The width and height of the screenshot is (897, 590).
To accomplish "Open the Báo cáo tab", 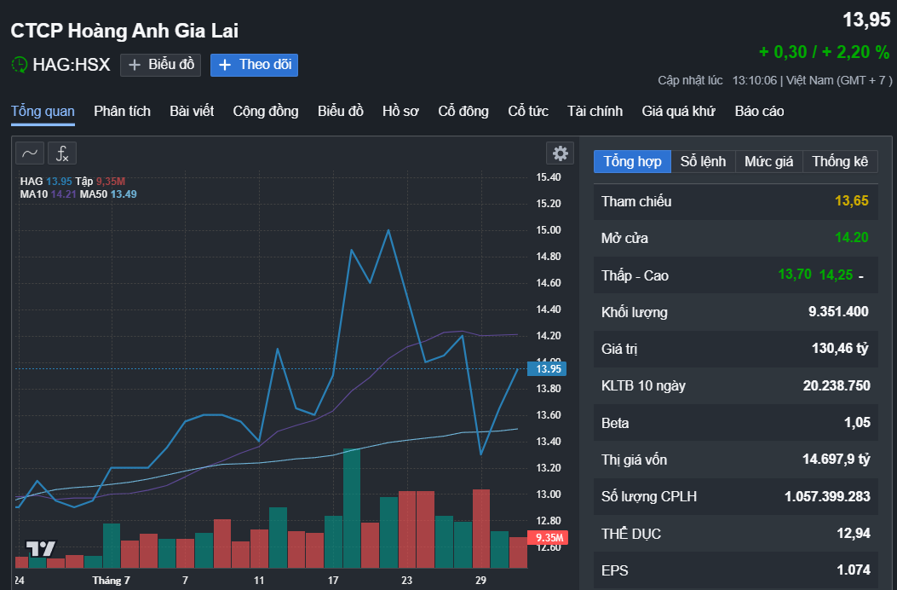I will coord(759,111).
